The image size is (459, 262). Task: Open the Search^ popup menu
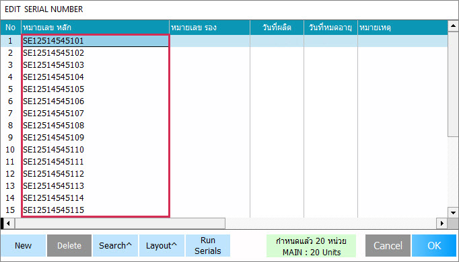[x=115, y=246]
